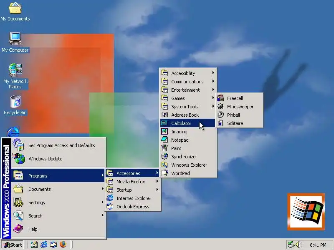
Task: Click the System Tools text label
Action: 184,107
